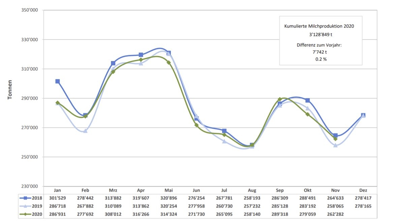Click the Tonnen y-axis title
The image size is (401, 222).
(x=10, y=90)
